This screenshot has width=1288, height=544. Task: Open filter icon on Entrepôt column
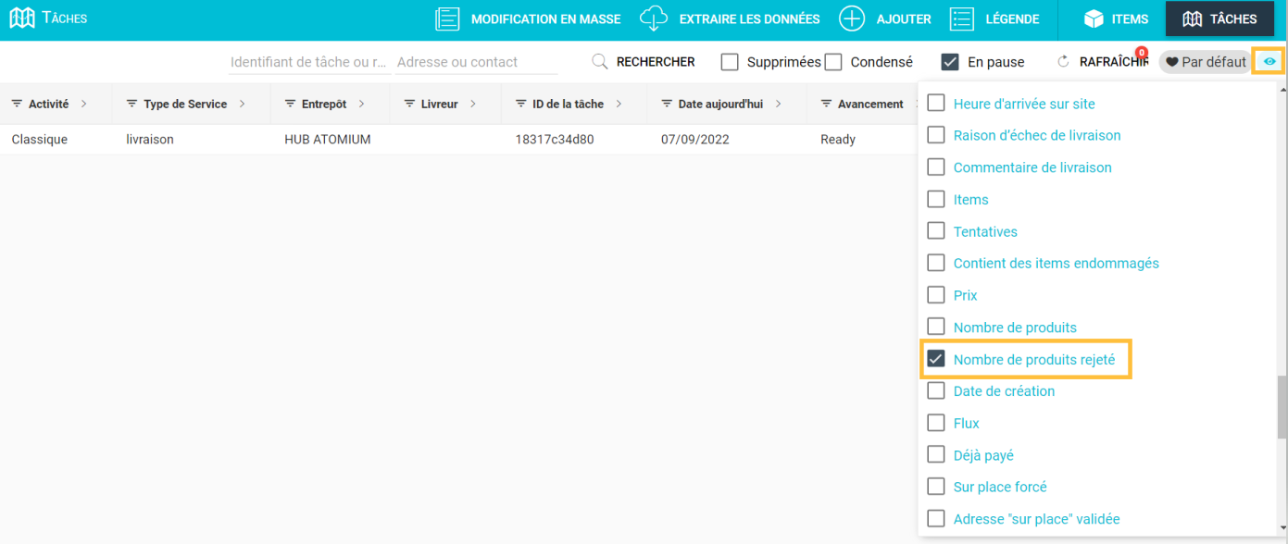pos(290,104)
